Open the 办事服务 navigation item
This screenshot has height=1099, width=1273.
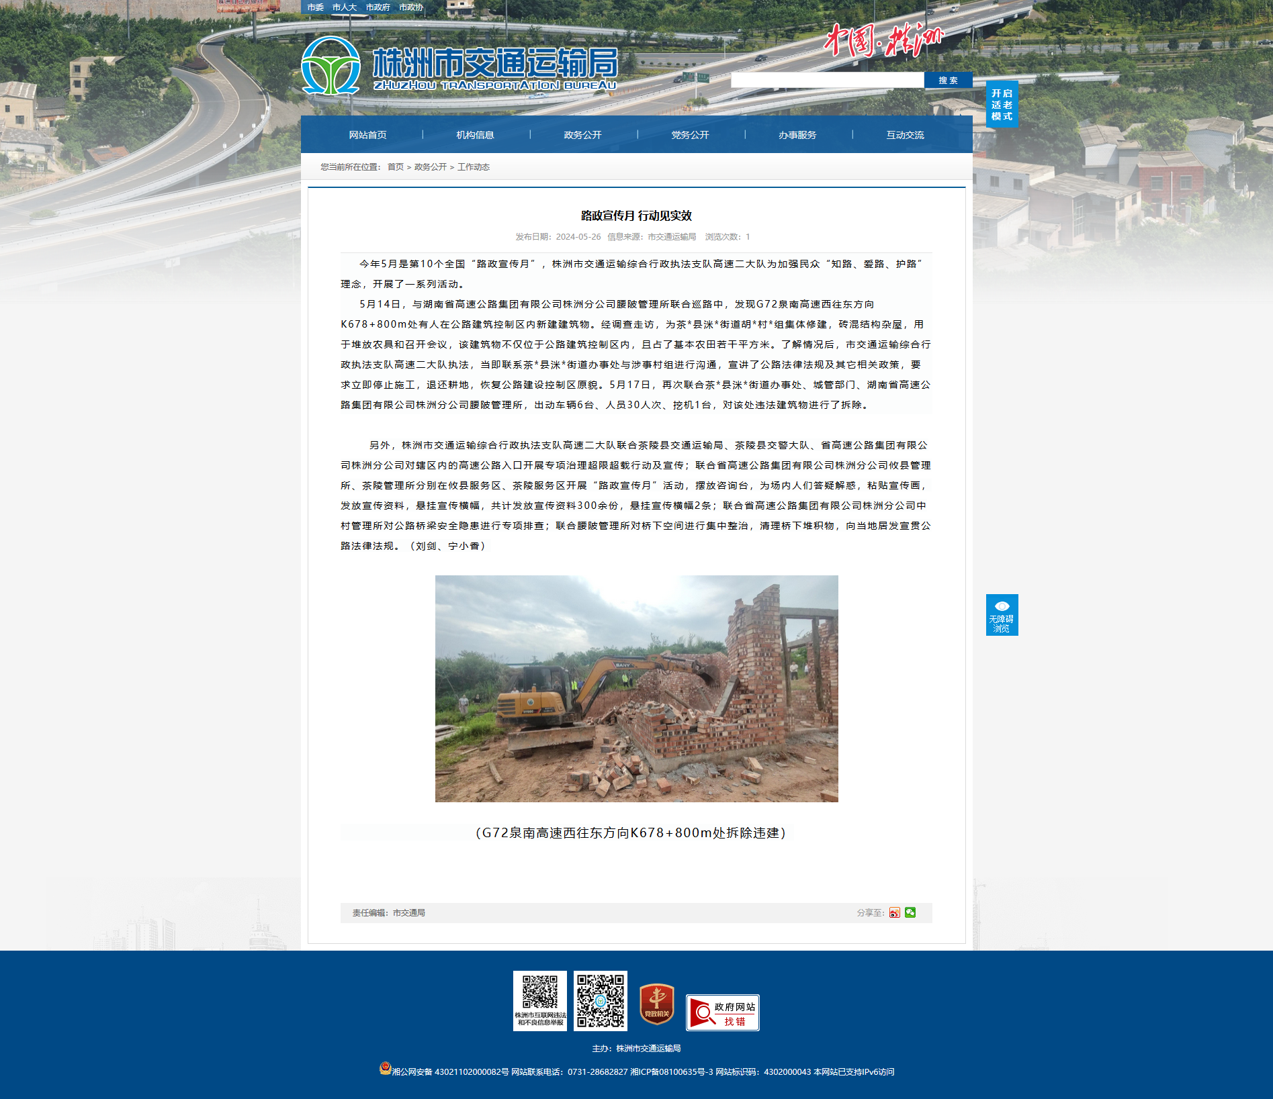pos(798,135)
